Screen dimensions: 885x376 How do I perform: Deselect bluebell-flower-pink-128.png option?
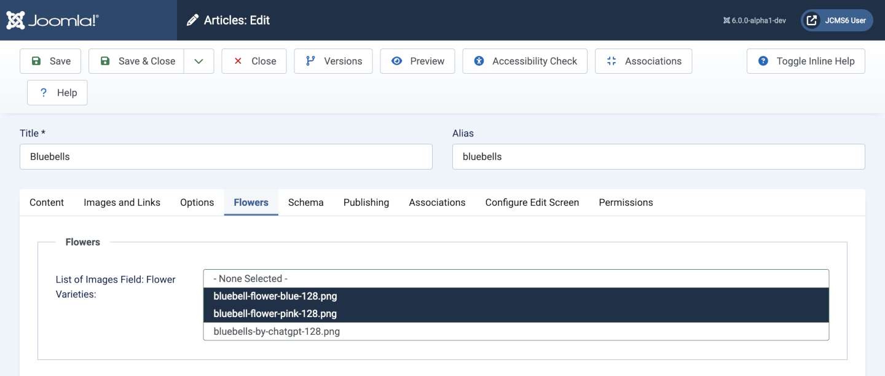(x=275, y=313)
